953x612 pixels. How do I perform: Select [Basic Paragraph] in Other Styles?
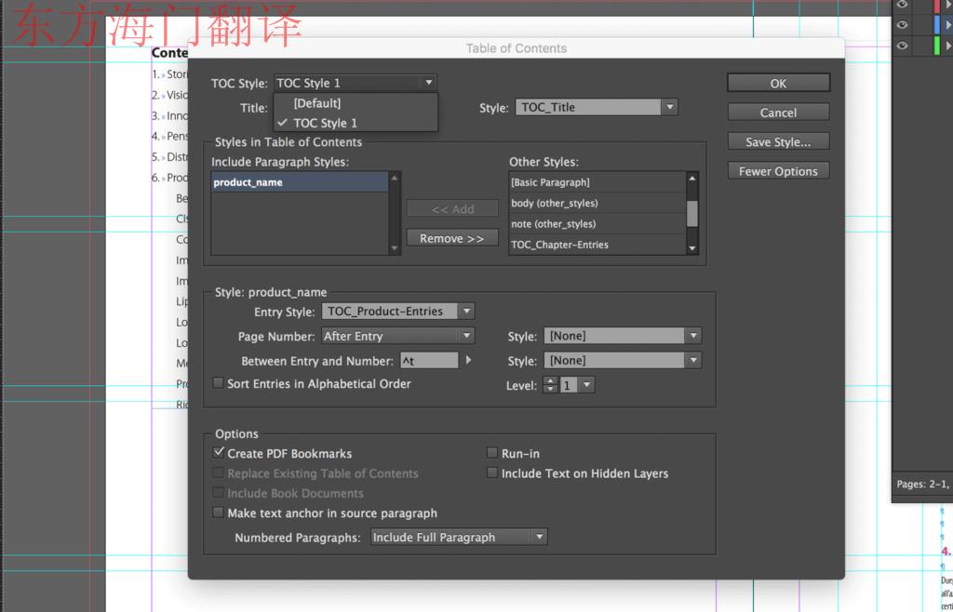click(x=597, y=182)
